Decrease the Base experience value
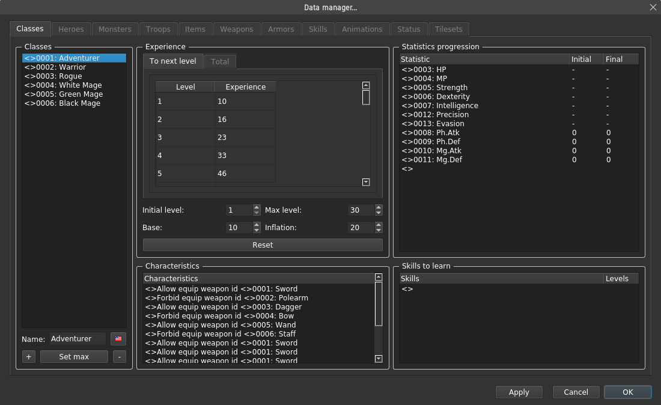The width and height of the screenshot is (661, 405). click(257, 231)
